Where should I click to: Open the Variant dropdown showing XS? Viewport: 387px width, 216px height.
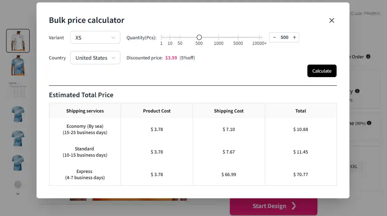coord(95,37)
